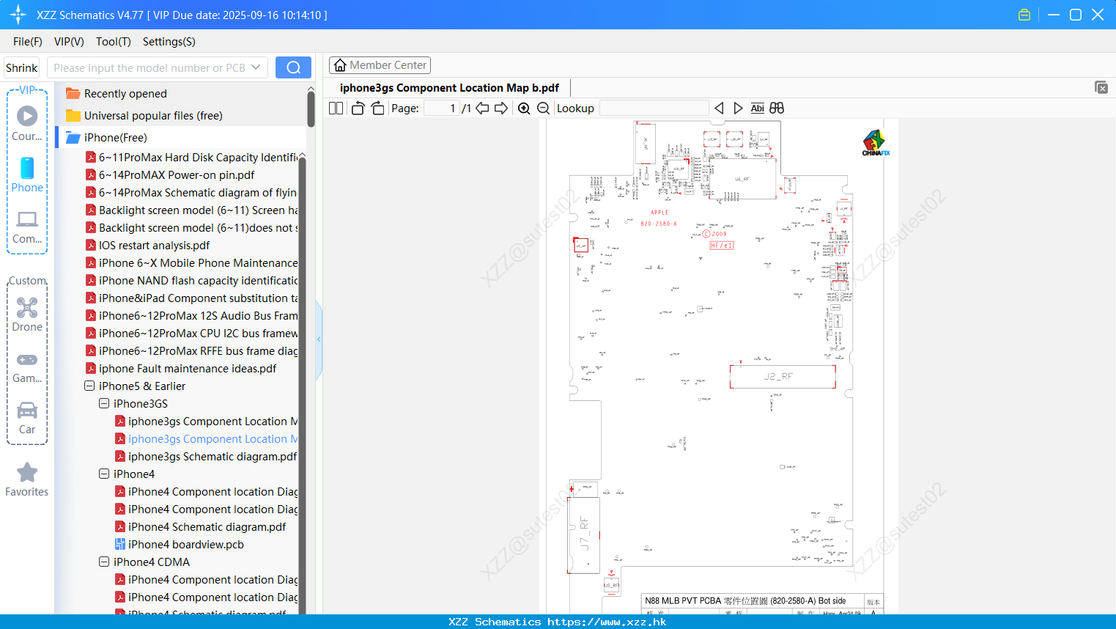1116x629 pixels.
Task: Click the binoculars search icon
Action: [x=777, y=108]
